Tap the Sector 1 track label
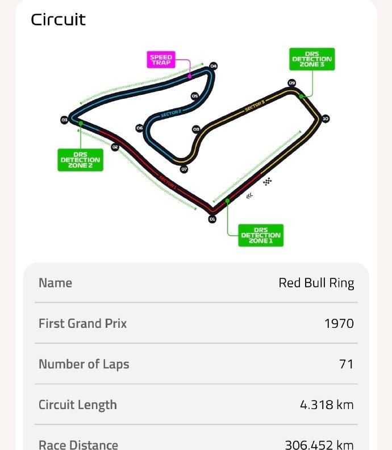392x450 pixels. point(168,182)
